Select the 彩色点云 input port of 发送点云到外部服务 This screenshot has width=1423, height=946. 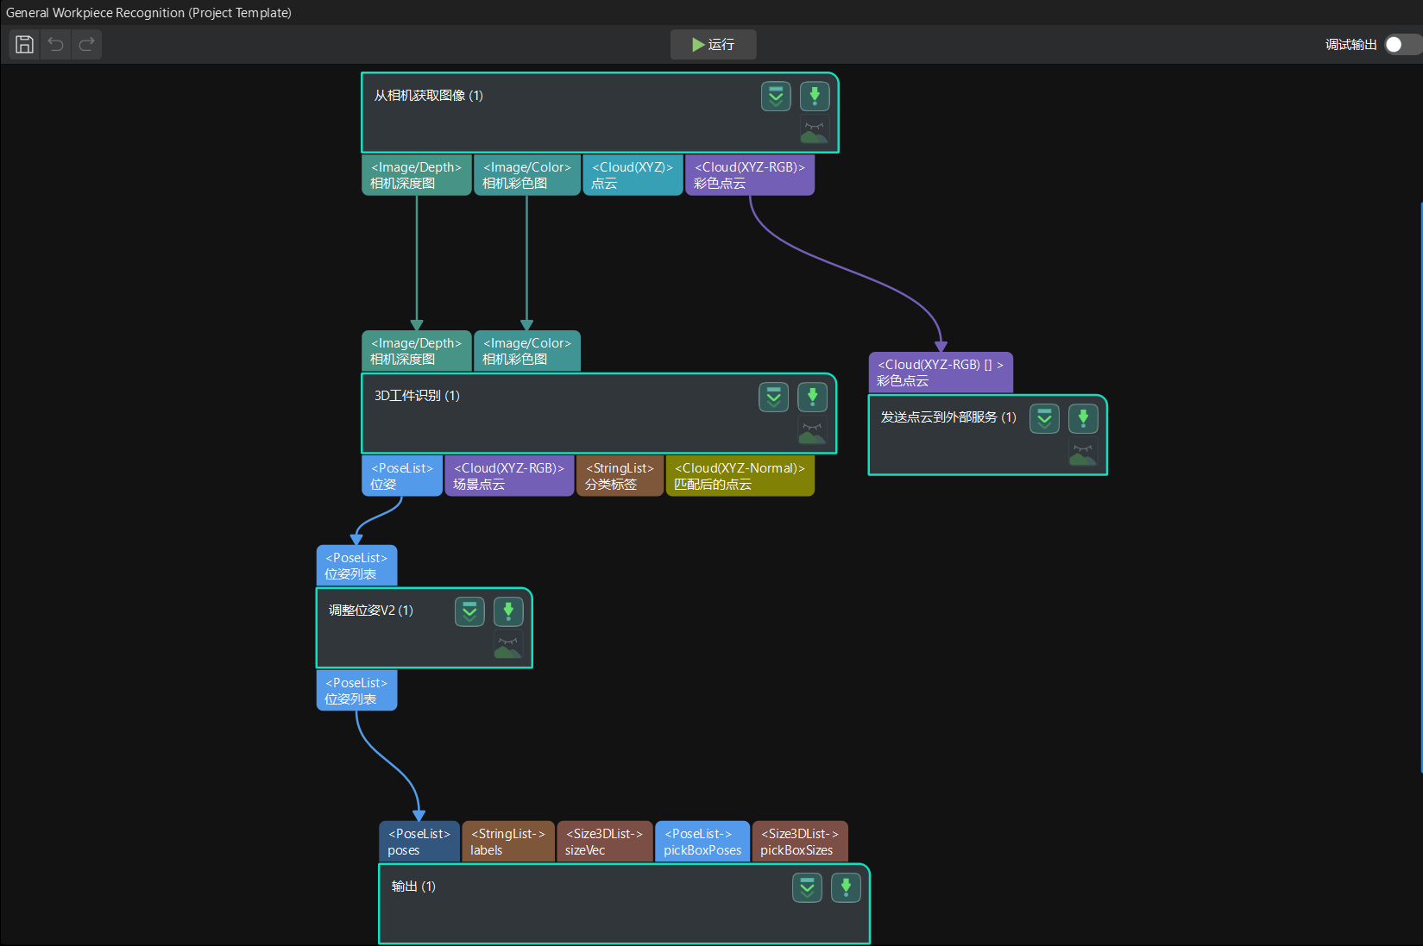(941, 373)
